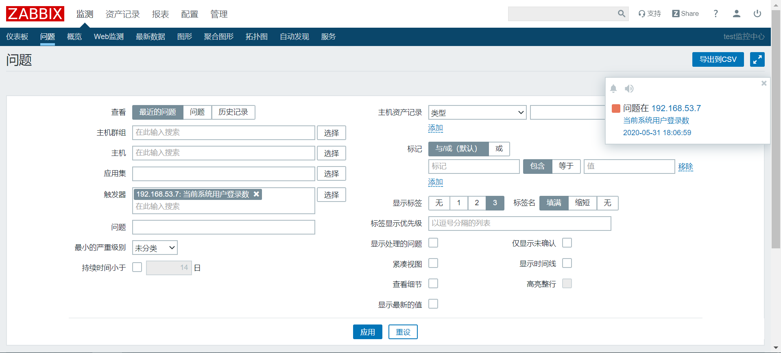Viewport: 781px width, 353px height.
Task: Select 最近的问题 view option
Action: pos(158,112)
